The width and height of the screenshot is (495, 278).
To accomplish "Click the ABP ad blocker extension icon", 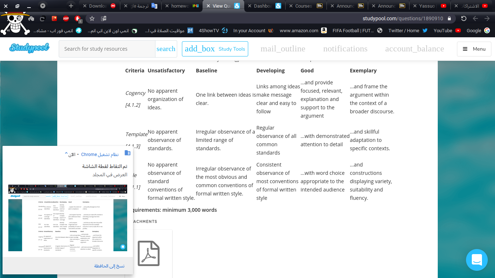I will (x=66, y=18).
